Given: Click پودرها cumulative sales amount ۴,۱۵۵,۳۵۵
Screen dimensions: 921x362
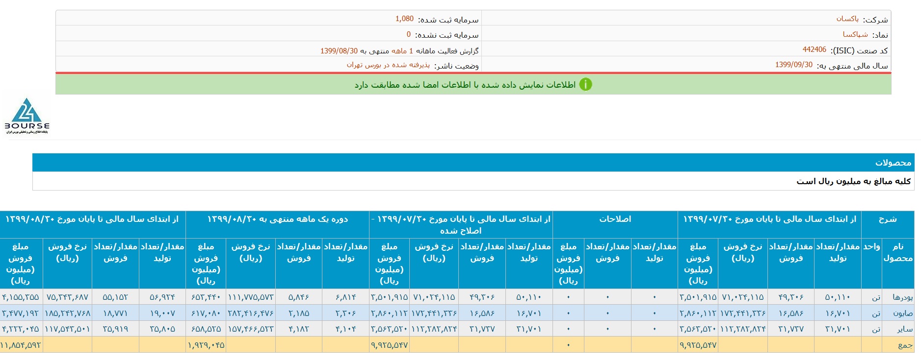Looking at the screenshot, I should point(21,297).
